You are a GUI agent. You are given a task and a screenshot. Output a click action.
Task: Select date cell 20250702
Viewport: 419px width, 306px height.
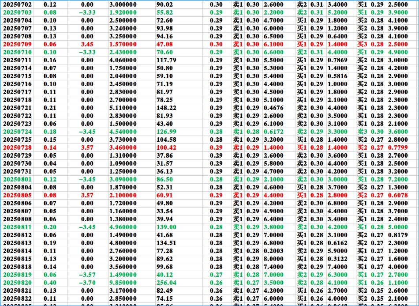[x=17, y=4]
